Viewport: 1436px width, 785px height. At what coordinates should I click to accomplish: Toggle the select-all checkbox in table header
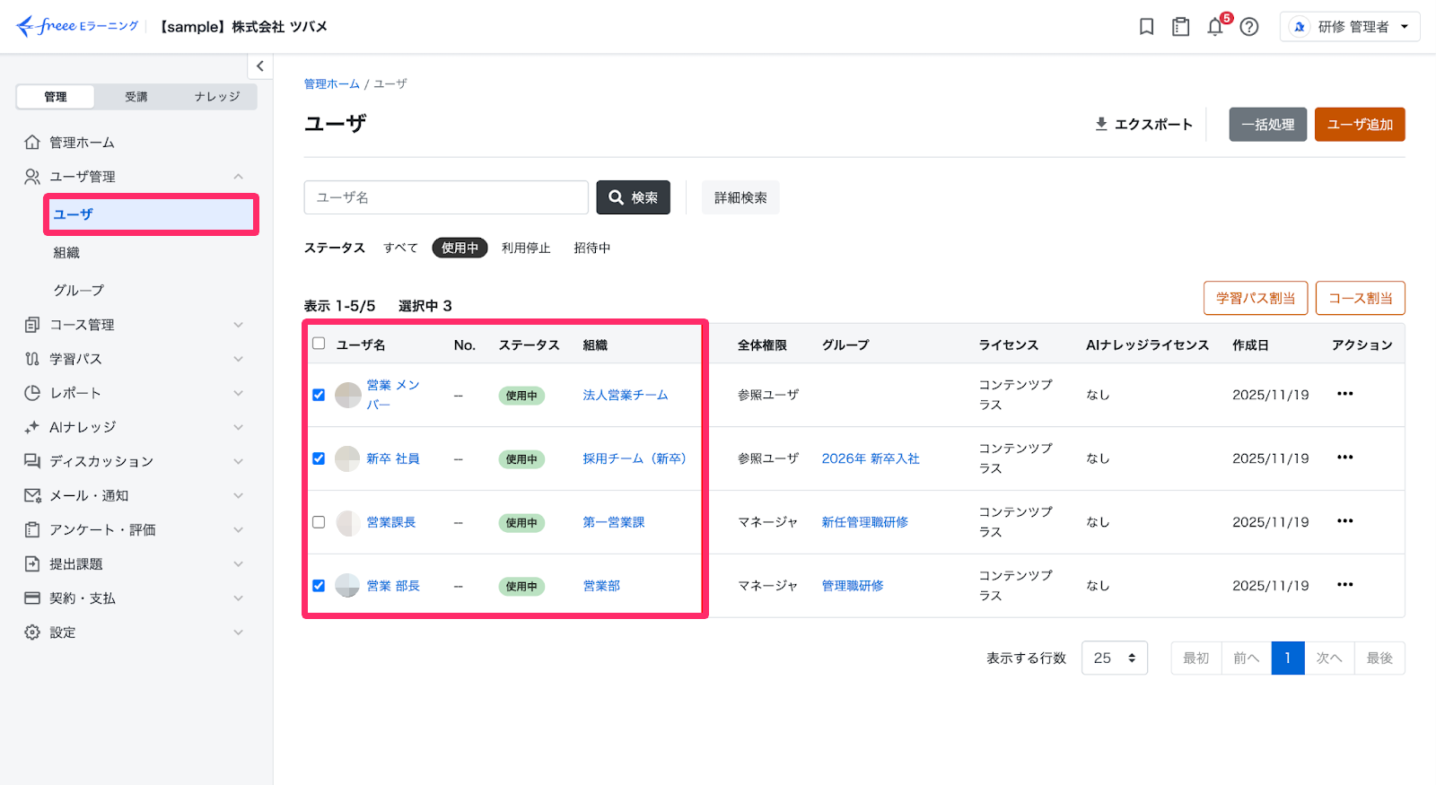pos(319,344)
